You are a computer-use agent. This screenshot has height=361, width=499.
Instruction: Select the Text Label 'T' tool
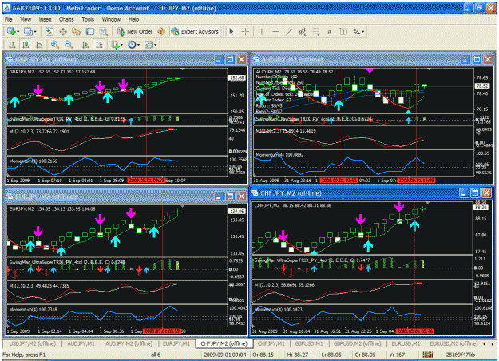point(343,31)
